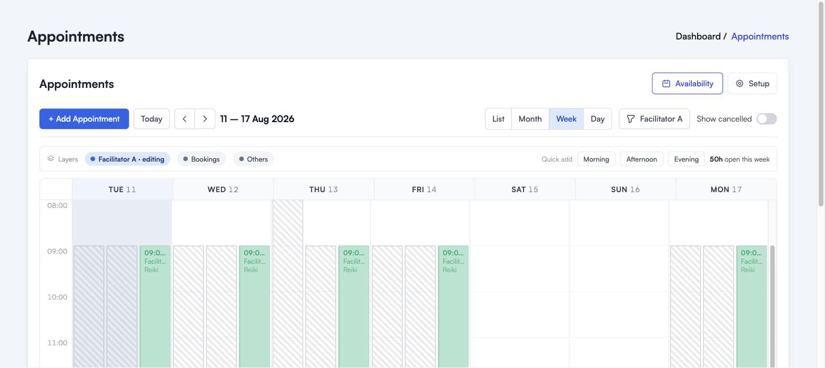This screenshot has height=368, width=825.
Task: Open Setup
Action: (x=752, y=84)
